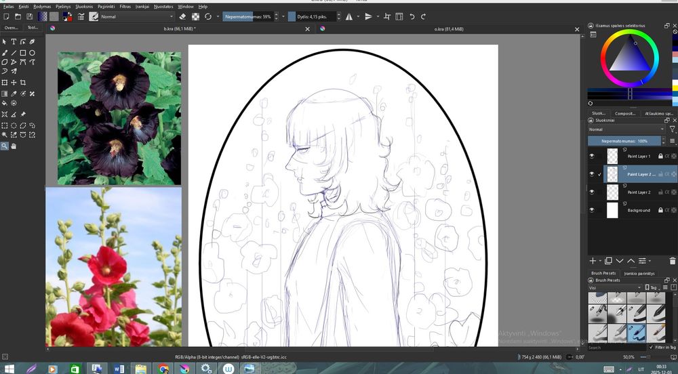
Task: Select the Shape select arrow tool
Action: pyautogui.click(x=4, y=42)
